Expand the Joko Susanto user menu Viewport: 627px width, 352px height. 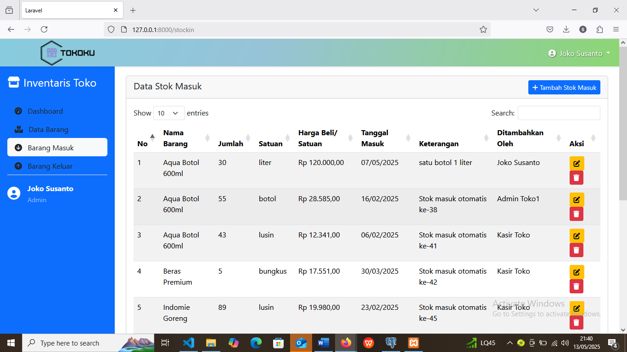(580, 53)
